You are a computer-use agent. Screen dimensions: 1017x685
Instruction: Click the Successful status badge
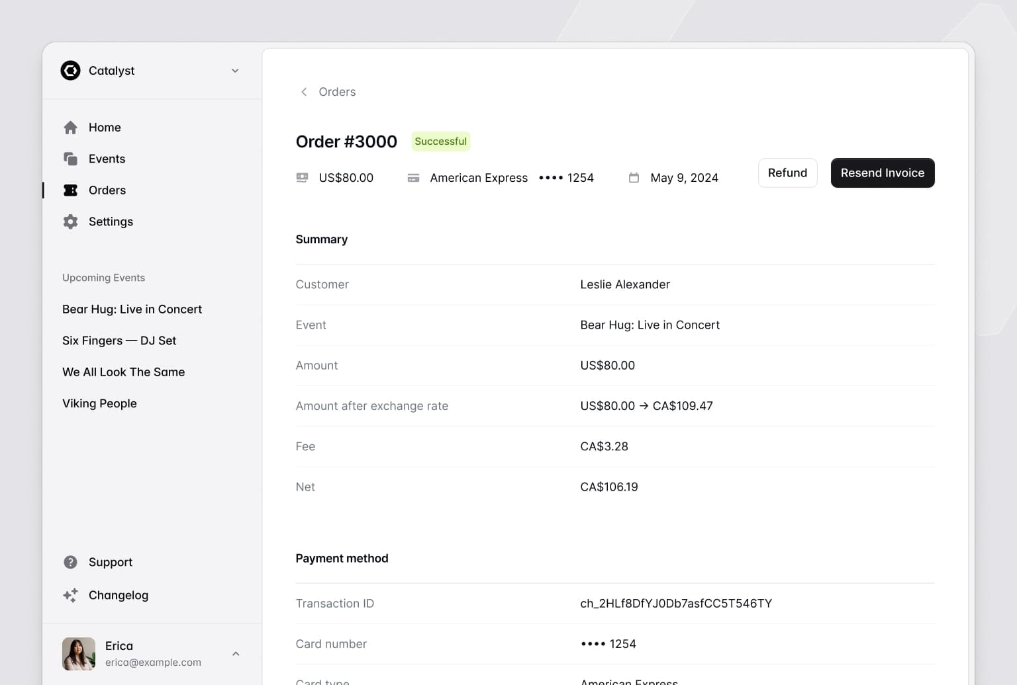tap(440, 141)
